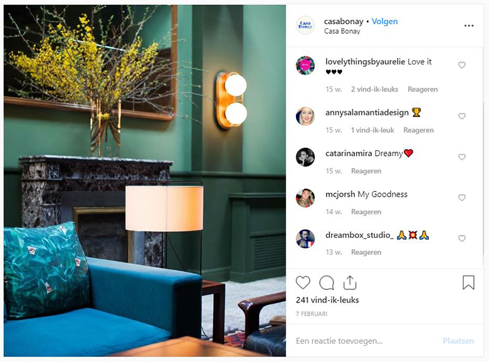Like the post with the heart icon
The height and width of the screenshot is (362, 489).
[303, 282]
